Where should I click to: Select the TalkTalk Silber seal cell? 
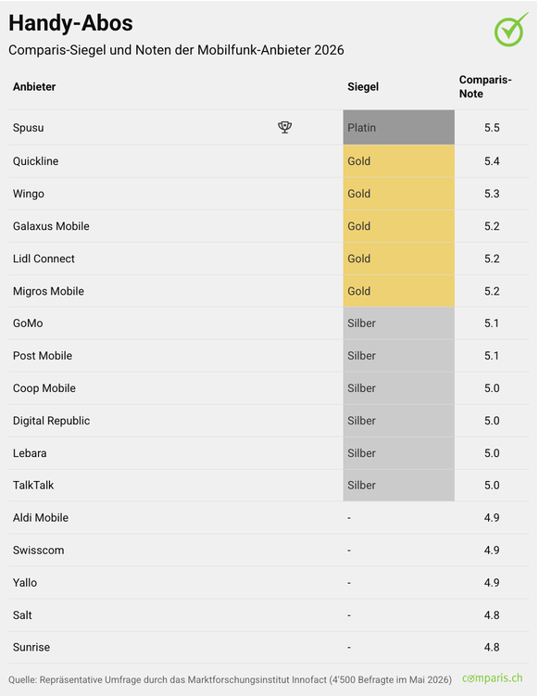pyautogui.click(x=399, y=485)
